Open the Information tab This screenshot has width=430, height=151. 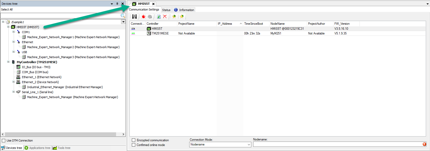click(x=184, y=10)
